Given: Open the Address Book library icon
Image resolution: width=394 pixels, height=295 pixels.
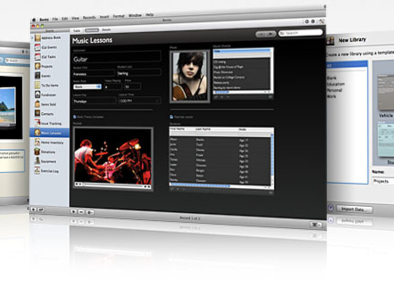Looking at the screenshot, I should point(38,38).
